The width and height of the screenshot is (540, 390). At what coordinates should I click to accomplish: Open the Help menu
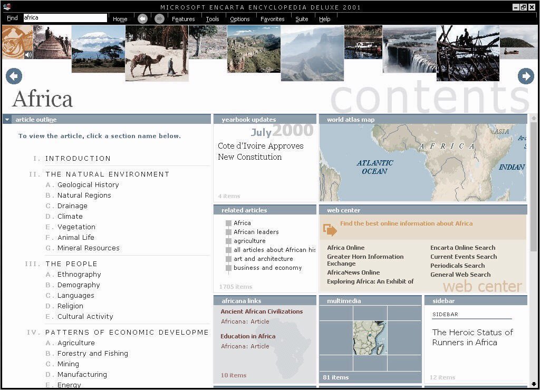tap(324, 19)
